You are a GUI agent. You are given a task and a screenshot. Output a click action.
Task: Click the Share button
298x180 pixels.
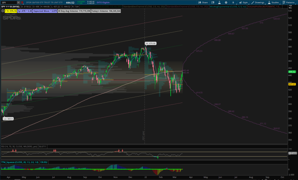pyautogui.click(x=203, y=2)
